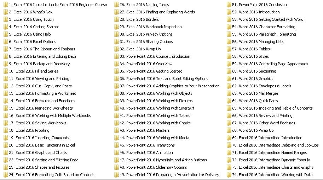Click '8. Excel 2016 Entering and Editing Data'
Image resolution: width=323 pixels, height=180 pixels.
coord(42,56)
